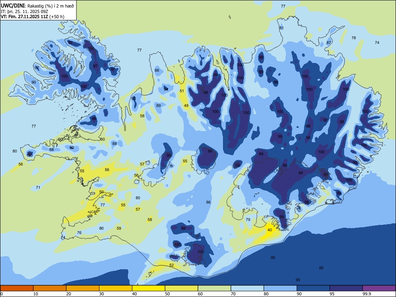Click the map value '52' on the south coast
The image size is (396, 297).
click(x=171, y=265)
